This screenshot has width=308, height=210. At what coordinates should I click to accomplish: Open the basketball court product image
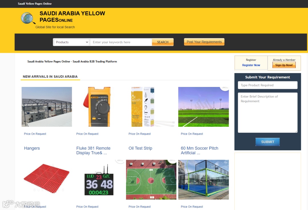(x=151, y=180)
